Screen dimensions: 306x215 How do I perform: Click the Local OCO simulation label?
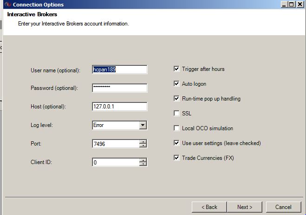point(208,128)
